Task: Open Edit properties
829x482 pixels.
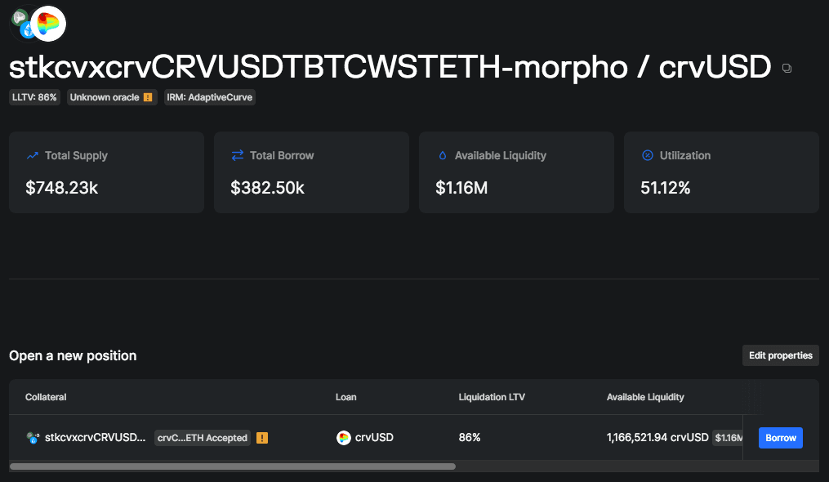Action: point(780,355)
